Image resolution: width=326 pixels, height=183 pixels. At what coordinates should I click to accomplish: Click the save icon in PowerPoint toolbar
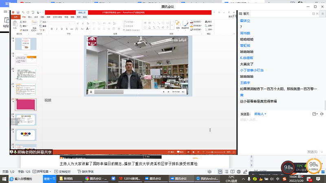18,13
